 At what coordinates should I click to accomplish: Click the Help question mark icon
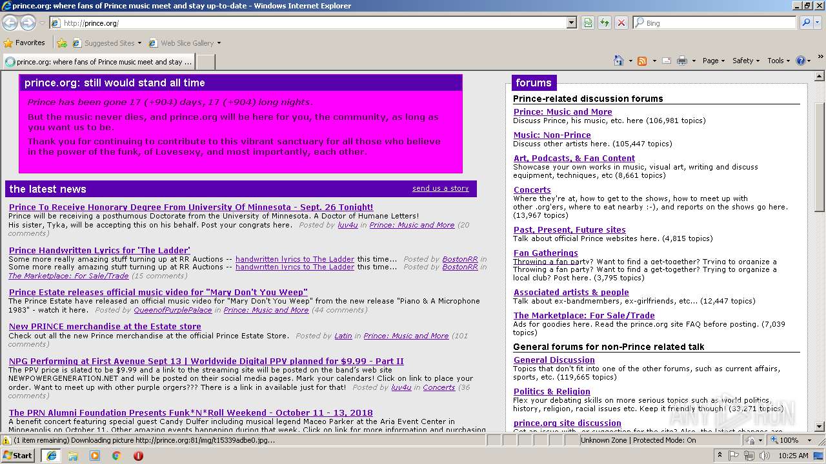coord(801,61)
